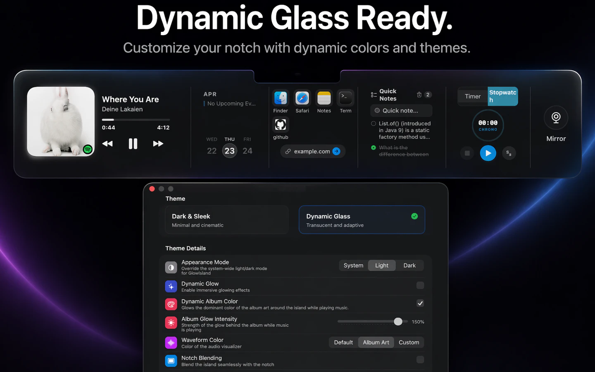Click the stopwatch lap button

point(509,153)
